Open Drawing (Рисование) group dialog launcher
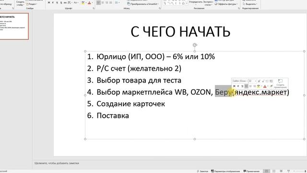This screenshot has height=173, width=307. point(239,9)
